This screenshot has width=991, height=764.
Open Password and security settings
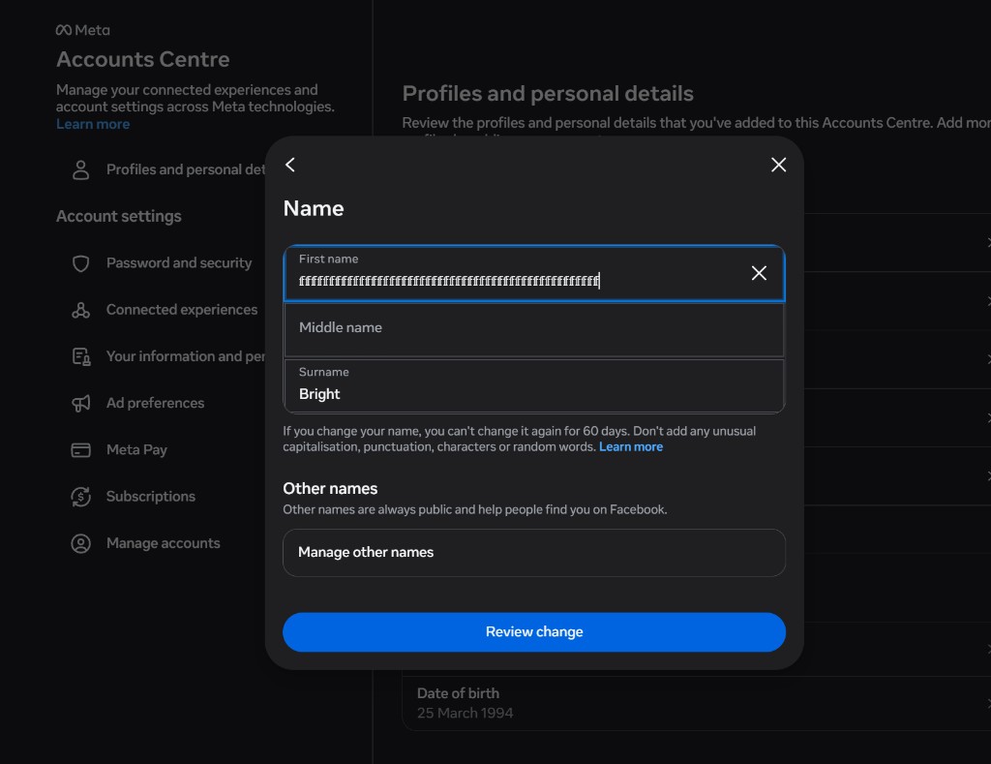tap(179, 262)
